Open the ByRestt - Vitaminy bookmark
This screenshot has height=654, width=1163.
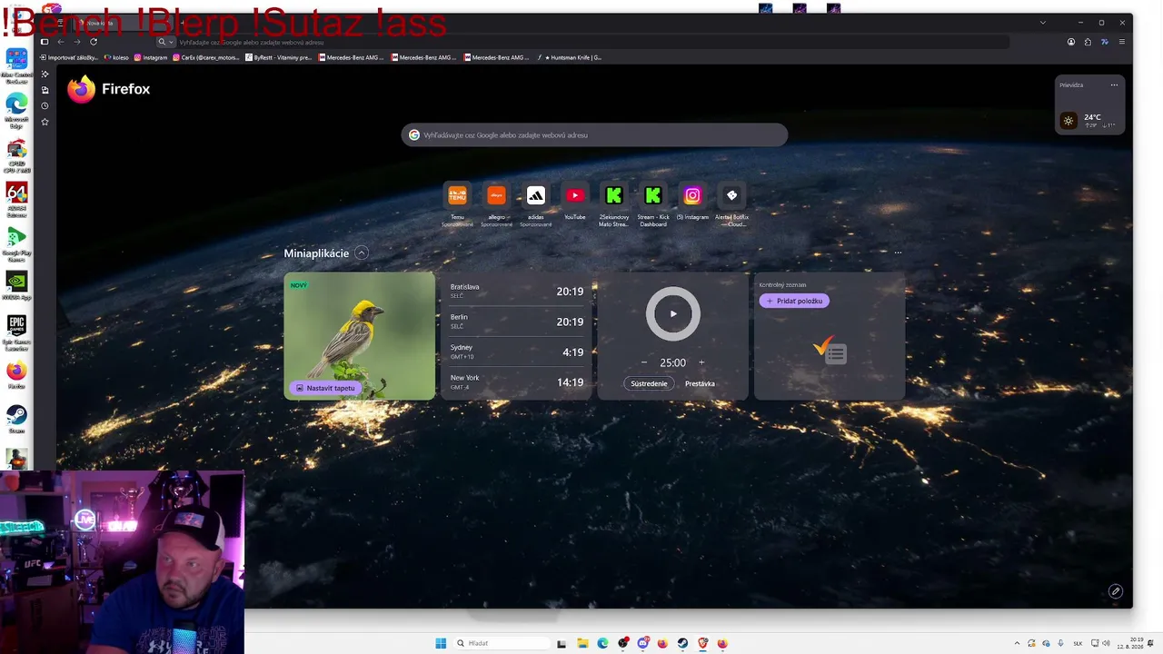coord(280,57)
